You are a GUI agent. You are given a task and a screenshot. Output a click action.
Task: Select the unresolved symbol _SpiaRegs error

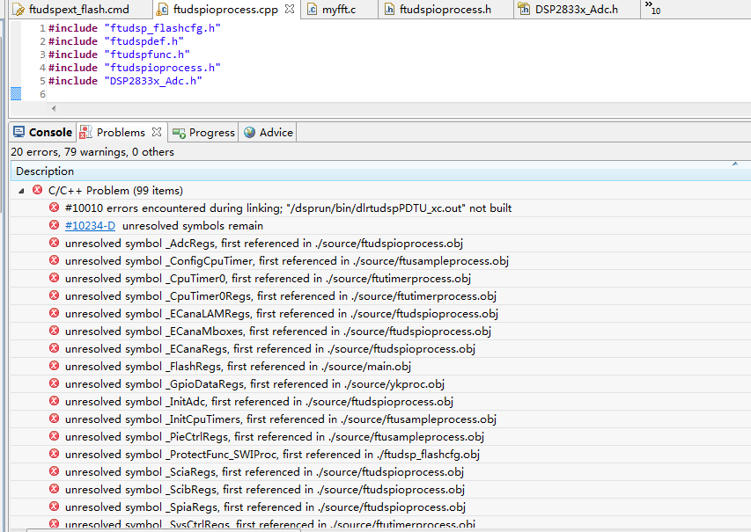click(x=380, y=507)
